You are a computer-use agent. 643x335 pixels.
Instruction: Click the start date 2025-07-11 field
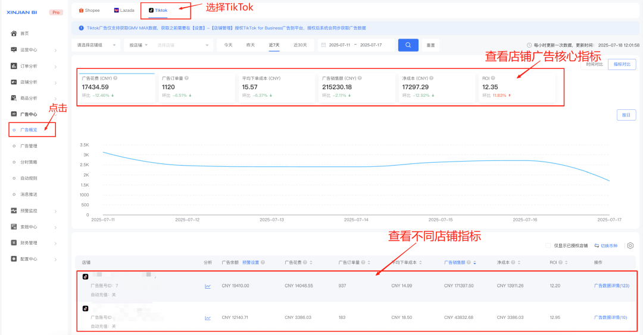[x=339, y=45]
